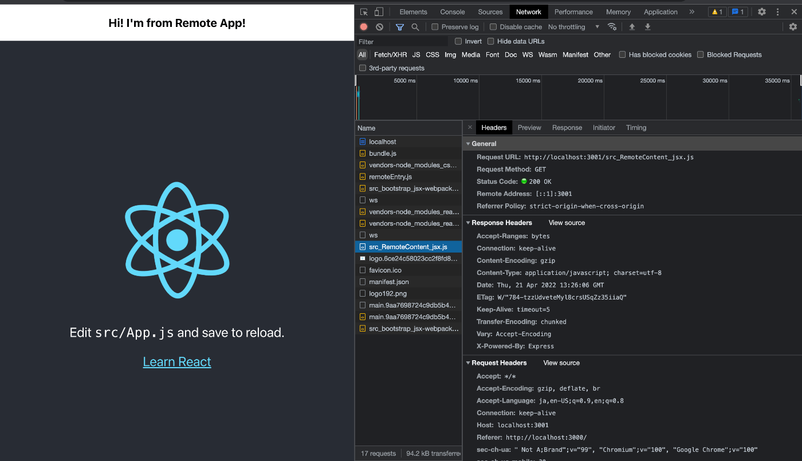The image size is (802, 461).
Task: Stop recording the network log
Action: pyautogui.click(x=364, y=27)
